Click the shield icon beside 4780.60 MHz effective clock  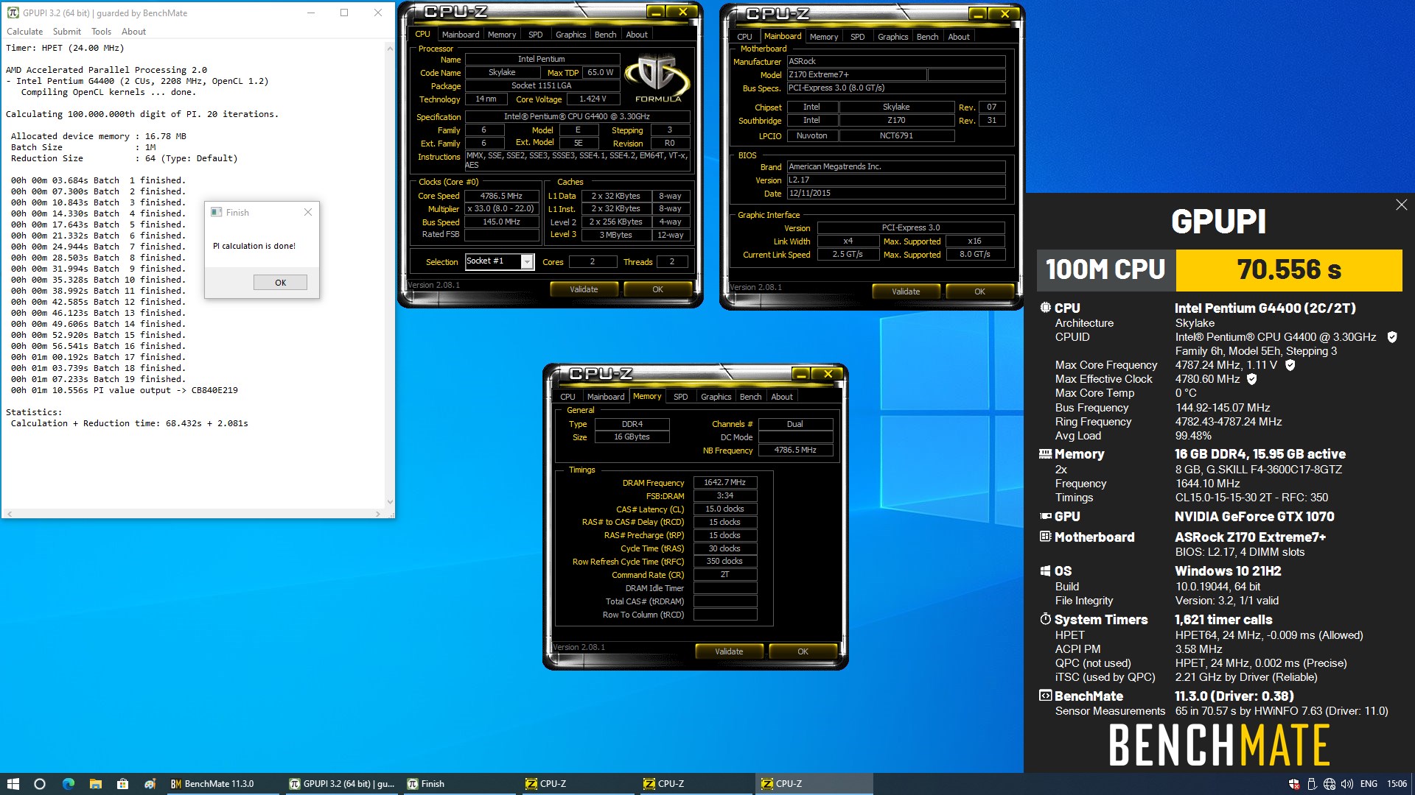pos(1251,379)
